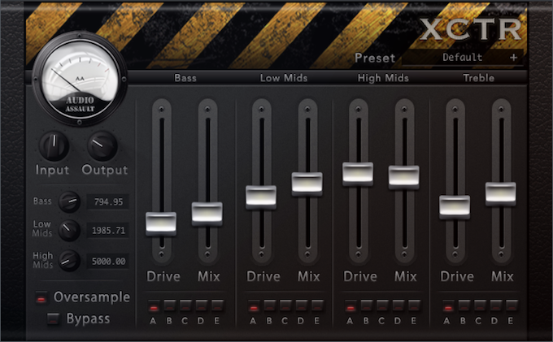Click the Treble Drive slider handle
553x342 pixels.
(455, 207)
